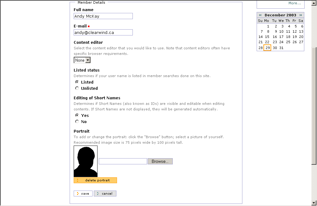Select the Unlisted radio button
Viewport: 317px width, 206px height.
click(x=77, y=88)
